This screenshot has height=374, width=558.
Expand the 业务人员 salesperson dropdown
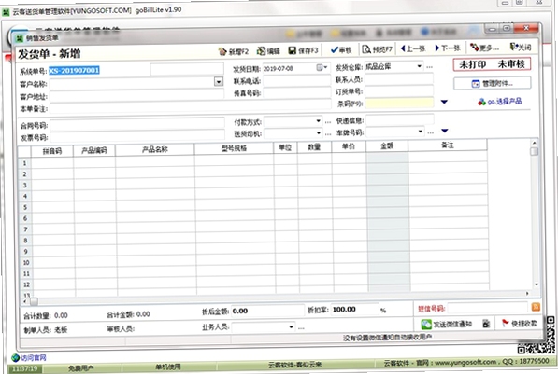tap(291, 326)
